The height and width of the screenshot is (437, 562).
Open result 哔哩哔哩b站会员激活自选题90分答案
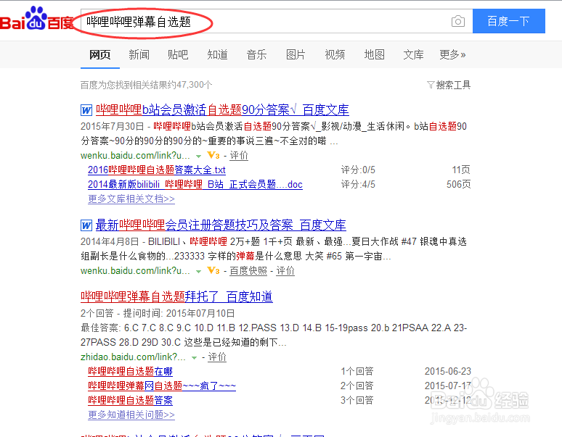tap(222, 109)
